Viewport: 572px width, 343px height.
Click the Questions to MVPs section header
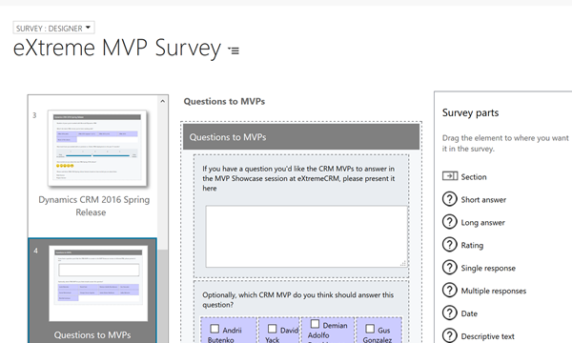pos(301,136)
